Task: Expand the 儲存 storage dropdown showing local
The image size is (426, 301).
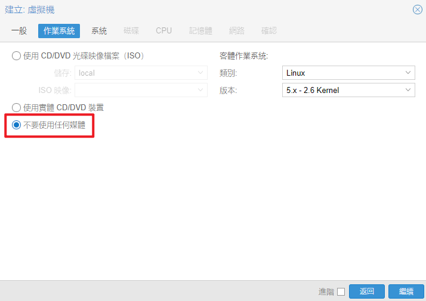Action: (200, 73)
